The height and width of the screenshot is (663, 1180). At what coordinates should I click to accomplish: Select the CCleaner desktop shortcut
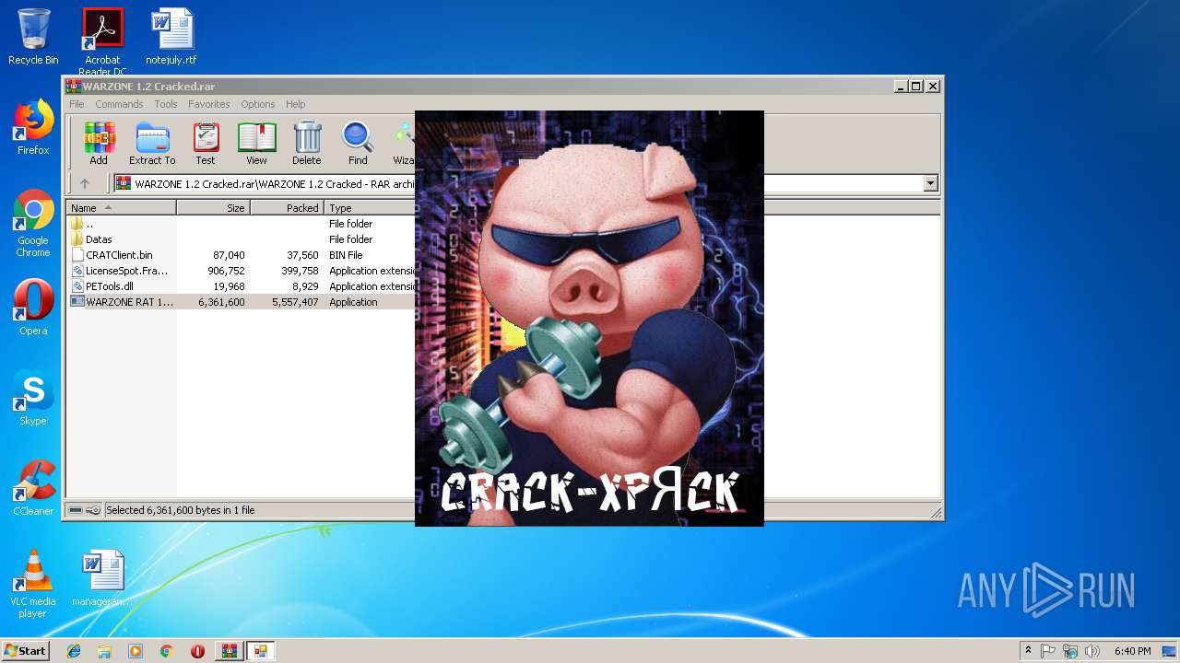33,488
